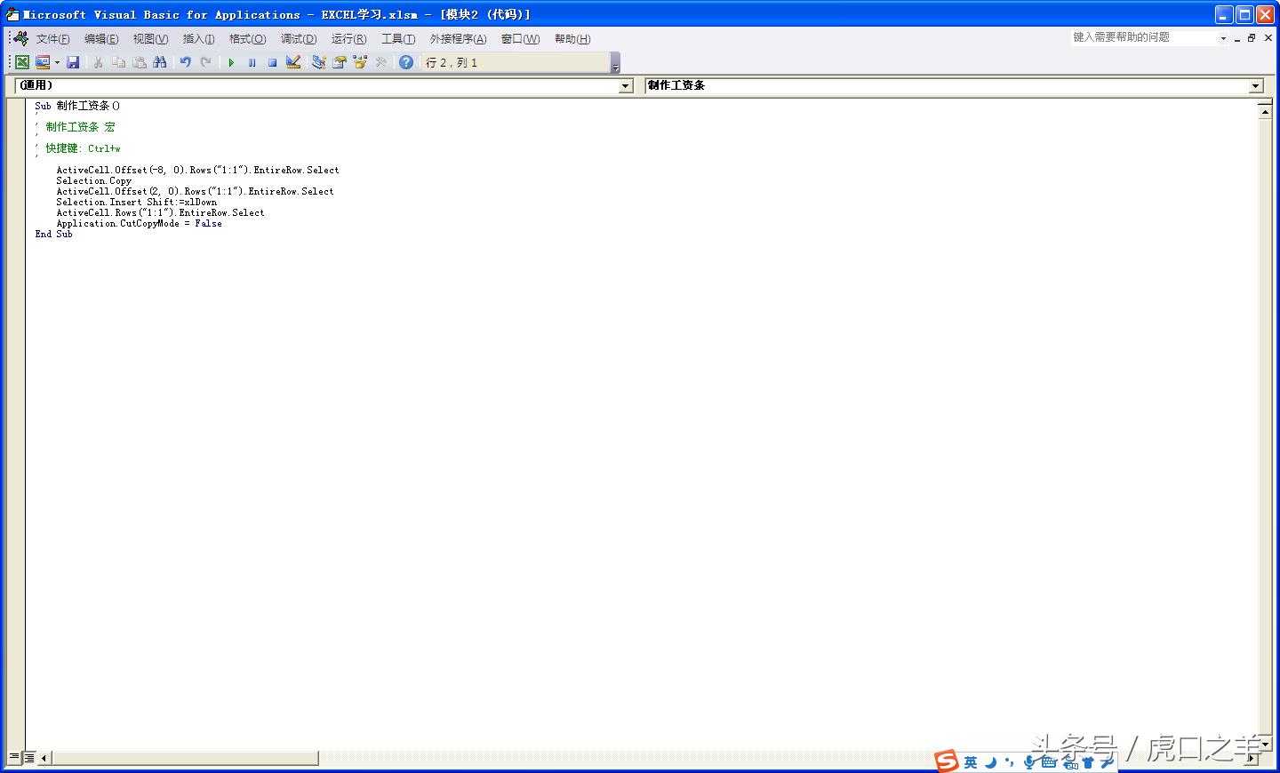
Task: Save the EXCEL学习.xlsm project
Action: pos(74,62)
